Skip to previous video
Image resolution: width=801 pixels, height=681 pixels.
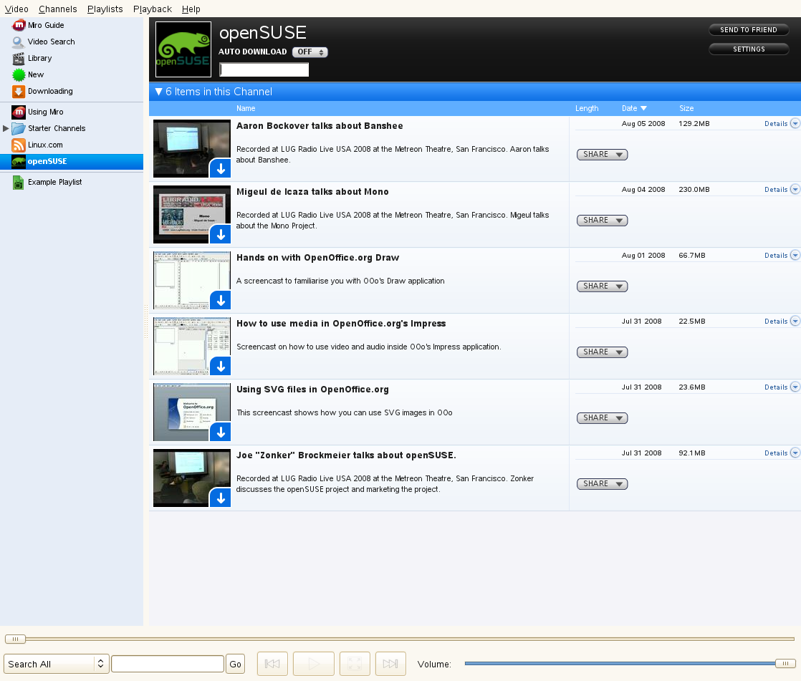272,664
